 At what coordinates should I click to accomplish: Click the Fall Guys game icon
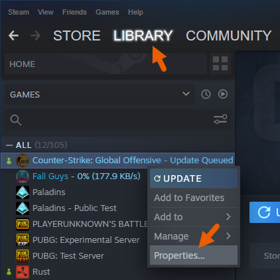(x=23, y=176)
